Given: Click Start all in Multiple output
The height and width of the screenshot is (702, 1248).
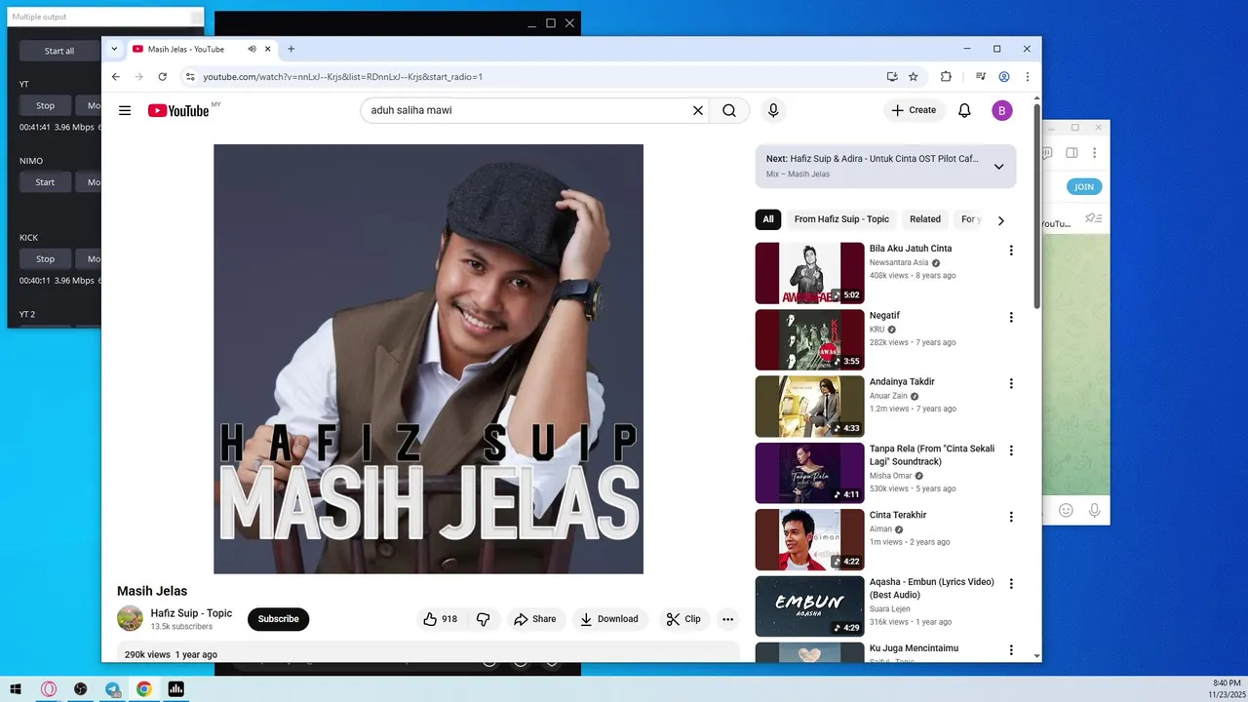Looking at the screenshot, I should pyautogui.click(x=59, y=51).
